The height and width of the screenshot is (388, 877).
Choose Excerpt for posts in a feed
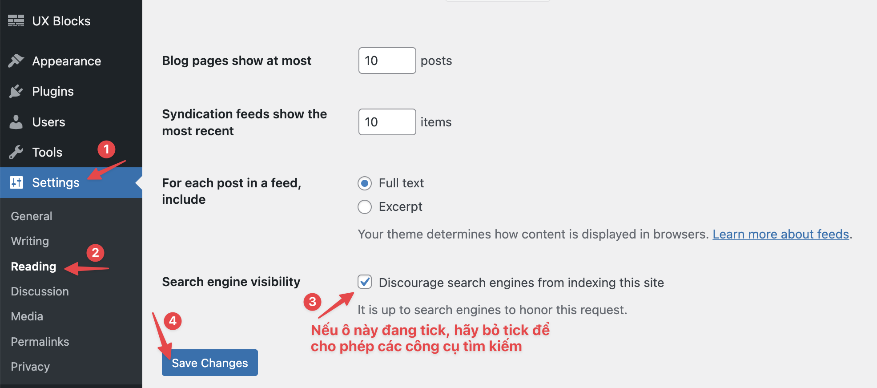click(x=364, y=206)
